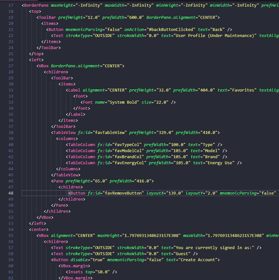This screenshot has width=279, height=280.
Task: Place cursor on closing items tag line 23
Action: tap(51, 42)
